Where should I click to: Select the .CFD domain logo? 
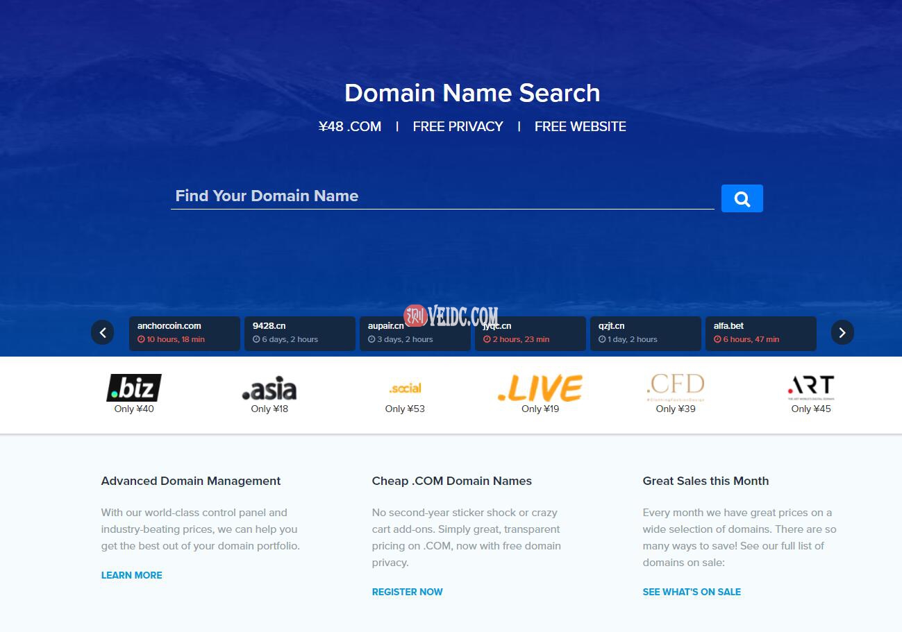675,387
